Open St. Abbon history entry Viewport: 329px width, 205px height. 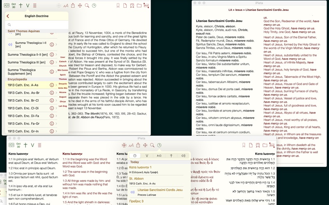(x=156, y=181)
